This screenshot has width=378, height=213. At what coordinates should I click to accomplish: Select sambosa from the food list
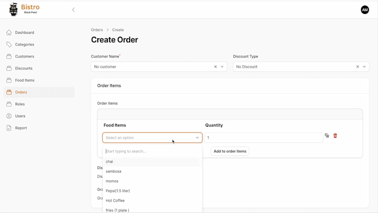152,171
